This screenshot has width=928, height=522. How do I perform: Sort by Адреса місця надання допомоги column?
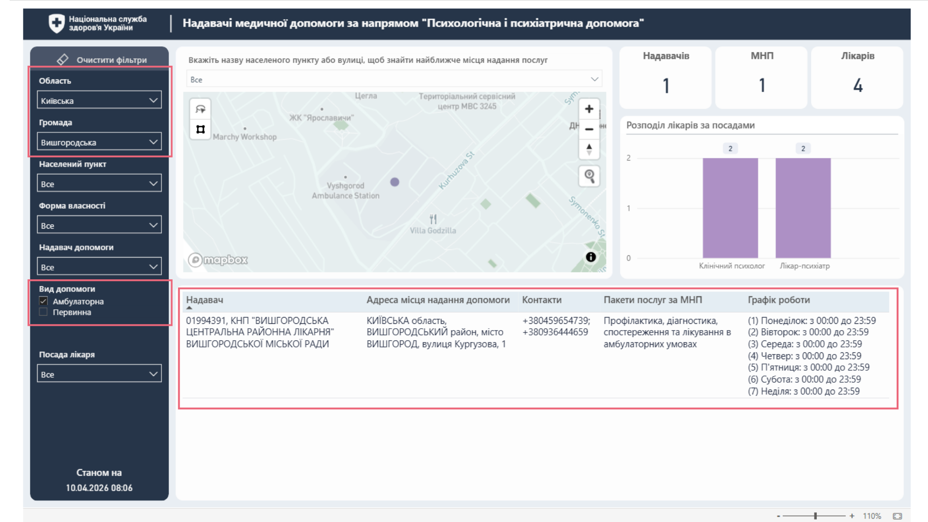coord(438,300)
